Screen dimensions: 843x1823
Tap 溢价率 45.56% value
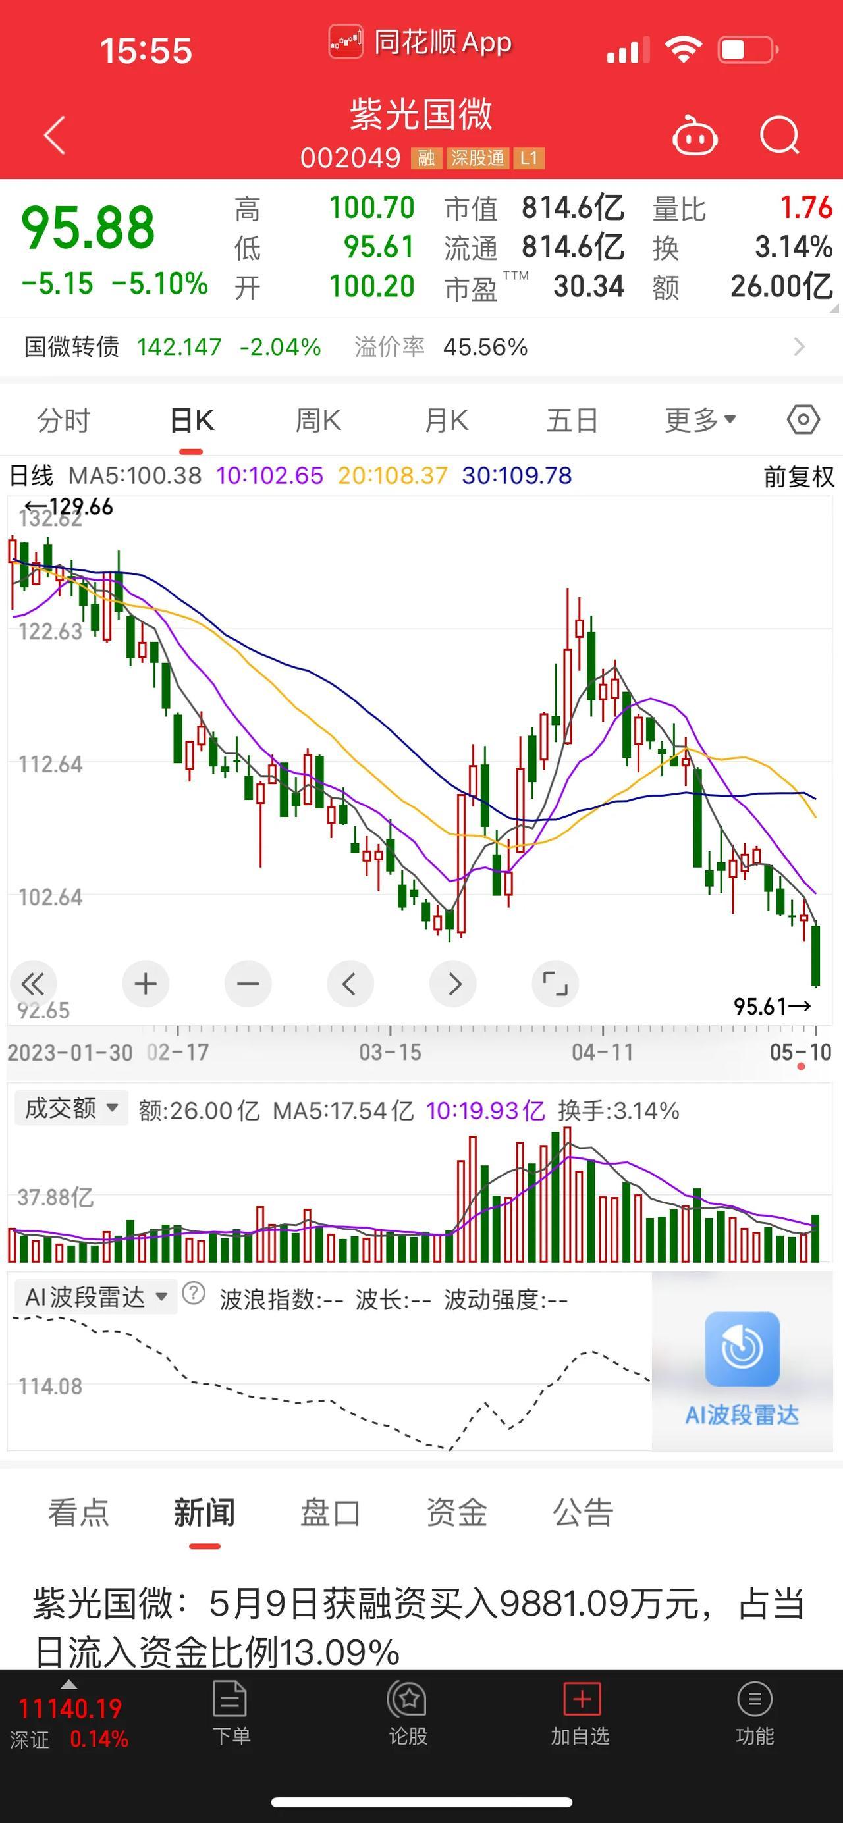tap(485, 347)
